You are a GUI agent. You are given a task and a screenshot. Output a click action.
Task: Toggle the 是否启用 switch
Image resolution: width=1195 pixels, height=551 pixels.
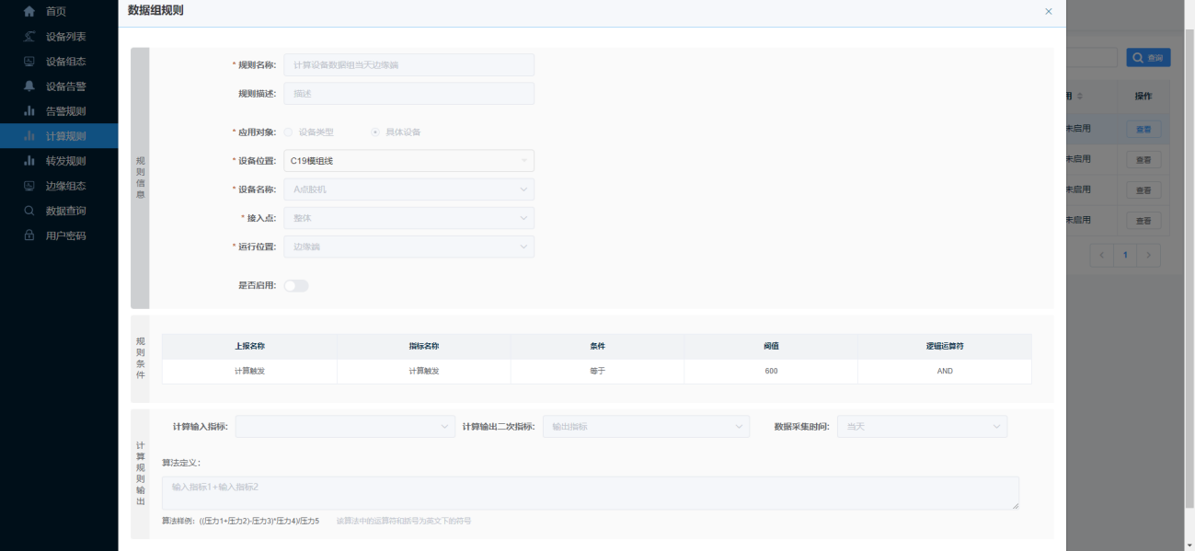tap(296, 286)
